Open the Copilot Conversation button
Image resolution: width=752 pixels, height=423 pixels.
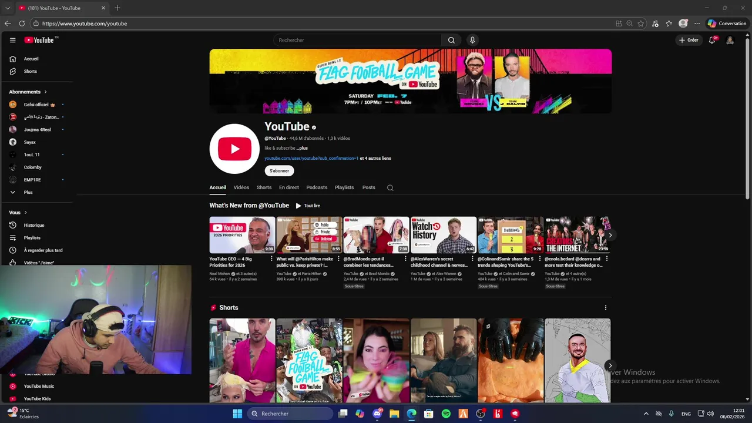click(x=727, y=23)
